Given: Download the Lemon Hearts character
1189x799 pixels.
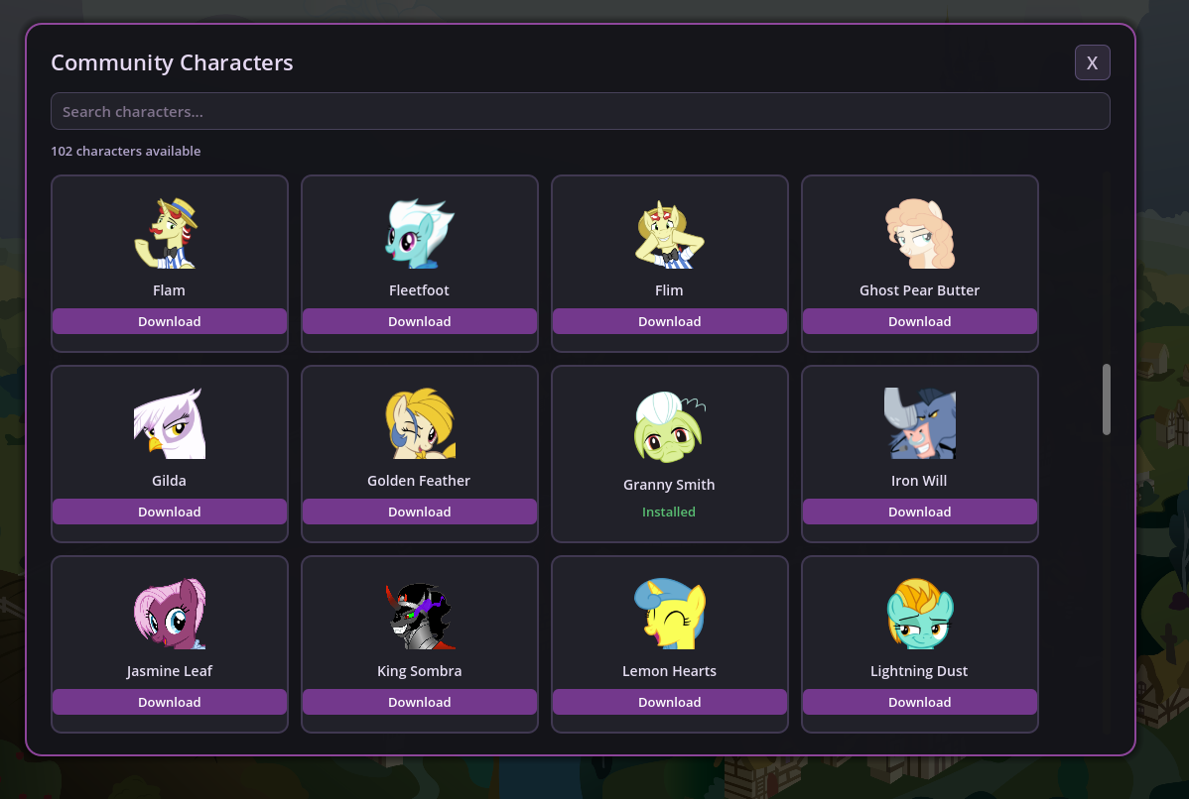Looking at the screenshot, I should tap(670, 701).
